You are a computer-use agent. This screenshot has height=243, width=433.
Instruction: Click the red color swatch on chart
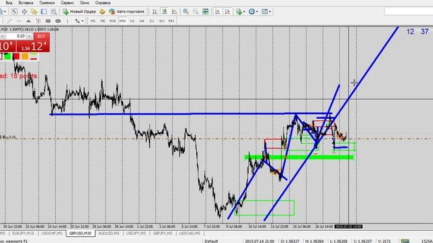coord(16,57)
